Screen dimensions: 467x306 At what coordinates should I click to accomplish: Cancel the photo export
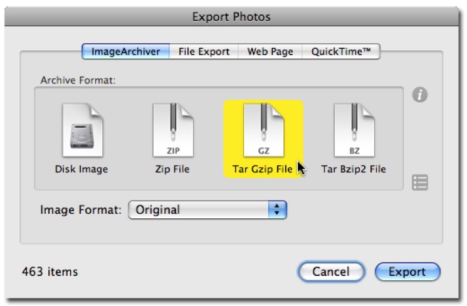coord(331,272)
